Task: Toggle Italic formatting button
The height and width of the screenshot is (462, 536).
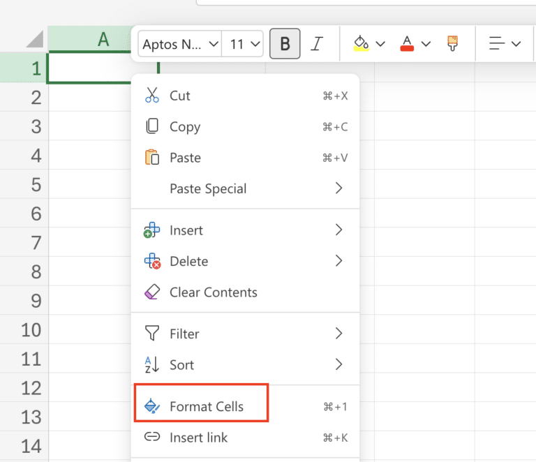Action: pos(317,44)
